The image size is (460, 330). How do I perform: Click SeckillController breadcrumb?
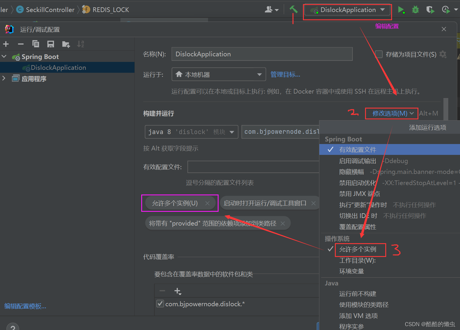tap(46, 10)
